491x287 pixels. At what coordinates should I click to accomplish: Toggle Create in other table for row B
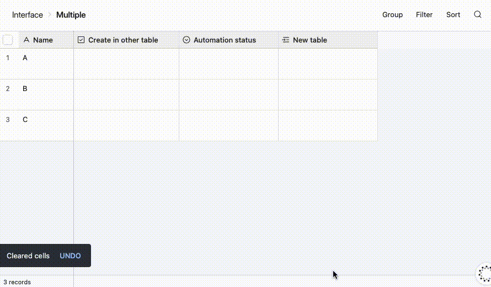pos(126,94)
